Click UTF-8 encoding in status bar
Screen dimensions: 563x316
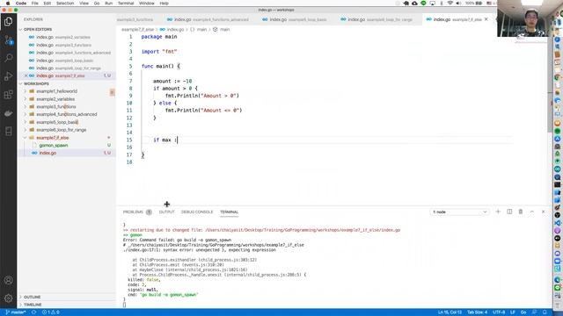click(x=499, y=312)
